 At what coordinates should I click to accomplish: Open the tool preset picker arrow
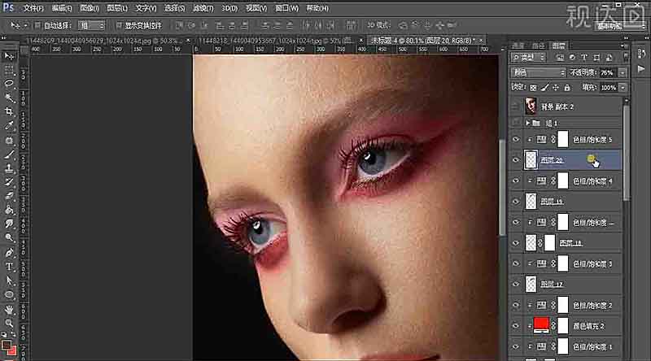point(26,26)
